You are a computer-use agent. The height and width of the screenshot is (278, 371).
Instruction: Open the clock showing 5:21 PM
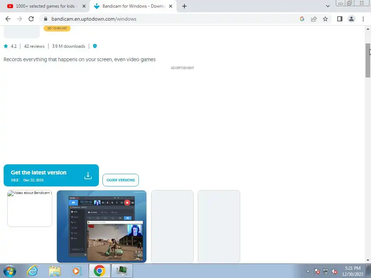pyautogui.click(x=353, y=271)
